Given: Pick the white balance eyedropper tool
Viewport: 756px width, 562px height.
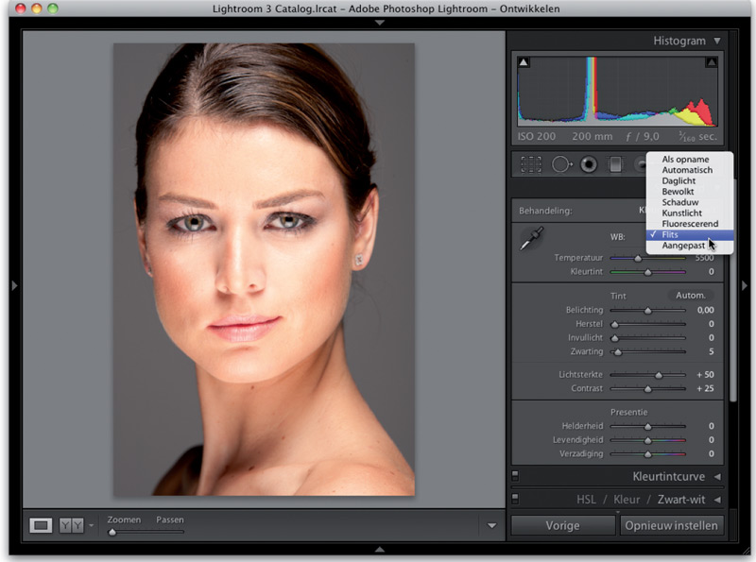Looking at the screenshot, I should 531,240.
